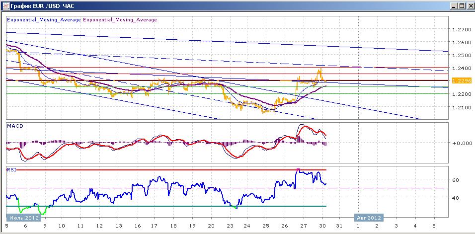
Task: Click date 9 on the time axis
Action: click(x=45, y=226)
